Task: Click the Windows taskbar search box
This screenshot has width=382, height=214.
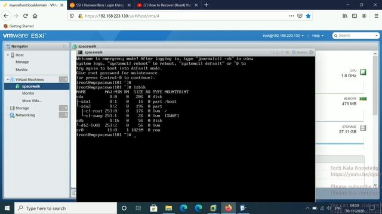Action: pos(66,208)
